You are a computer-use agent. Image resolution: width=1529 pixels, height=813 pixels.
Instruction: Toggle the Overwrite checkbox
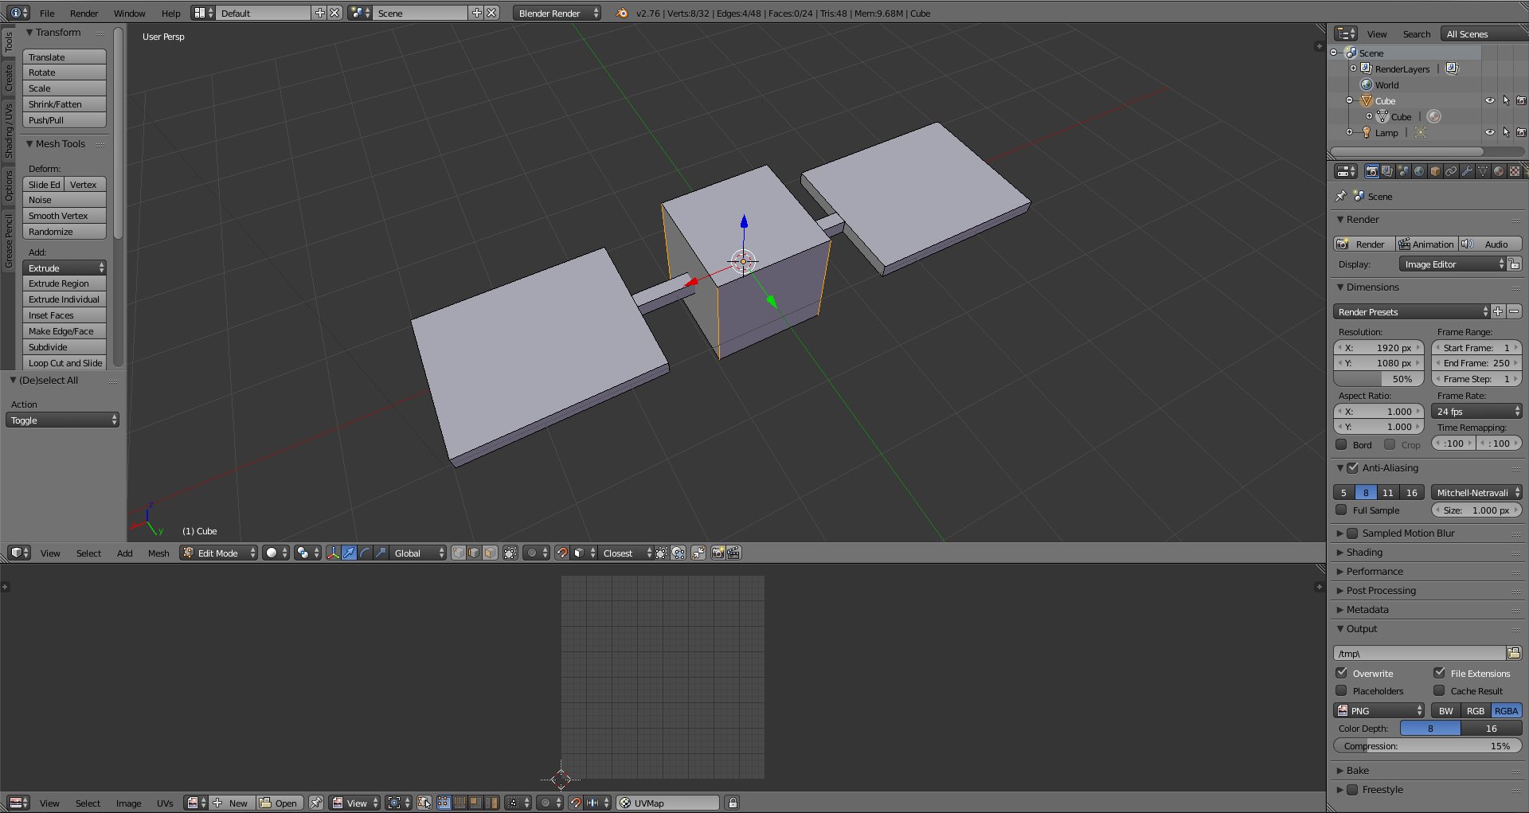[1341, 673]
